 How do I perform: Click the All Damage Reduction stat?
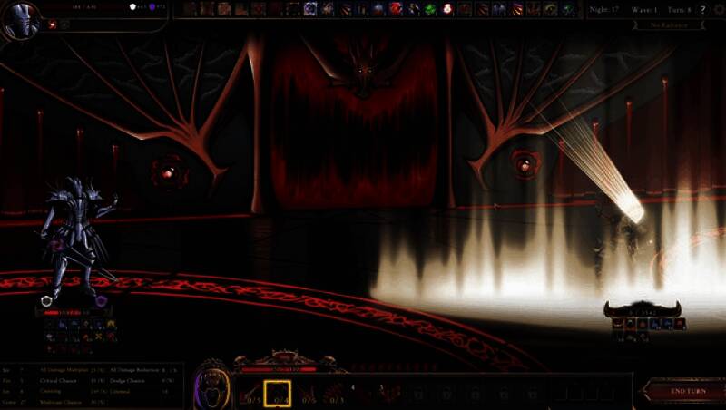(x=136, y=370)
